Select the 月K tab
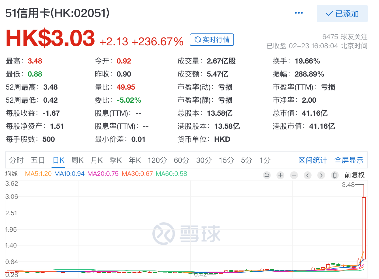 click(97, 160)
